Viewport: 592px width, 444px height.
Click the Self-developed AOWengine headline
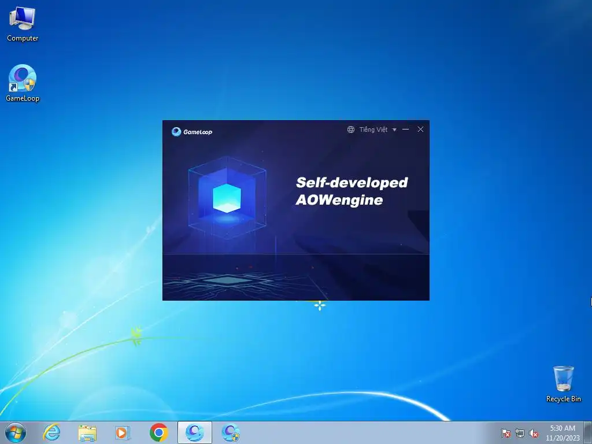[x=351, y=191]
